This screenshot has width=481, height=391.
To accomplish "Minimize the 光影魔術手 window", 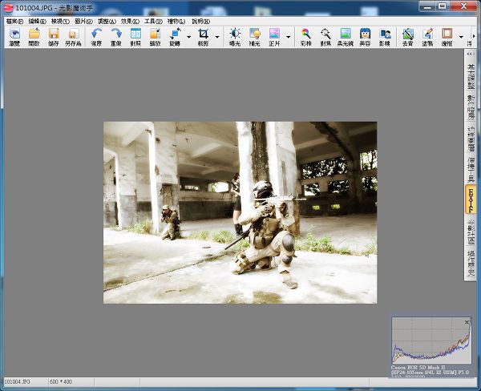I will 427,6.
